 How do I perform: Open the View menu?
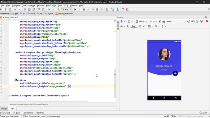click(x=8, y=6)
